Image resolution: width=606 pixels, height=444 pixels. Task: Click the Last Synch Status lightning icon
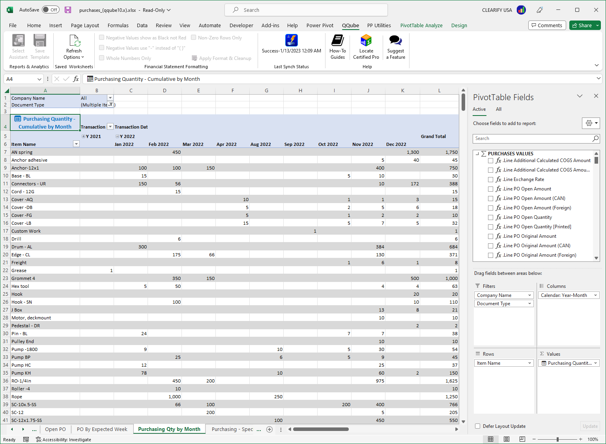(x=292, y=40)
